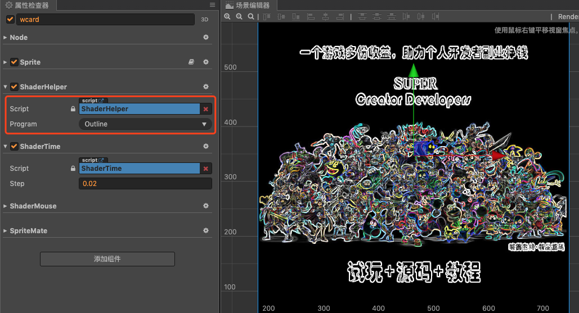Expand the ShaderMouse component section
The width and height of the screenshot is (579, 313).
(x=5, y=206)
